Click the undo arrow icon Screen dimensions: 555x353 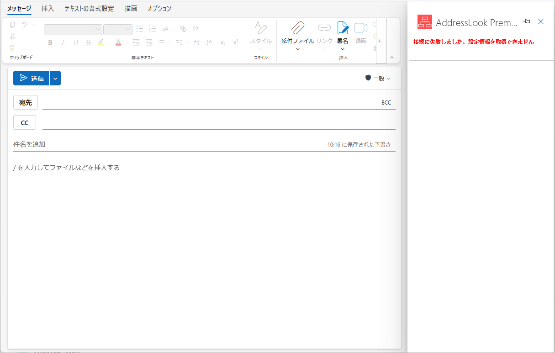(25, 25)
